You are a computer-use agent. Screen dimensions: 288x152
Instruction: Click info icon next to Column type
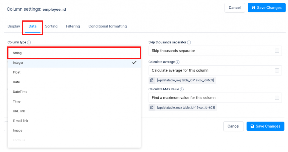[29, 42]
